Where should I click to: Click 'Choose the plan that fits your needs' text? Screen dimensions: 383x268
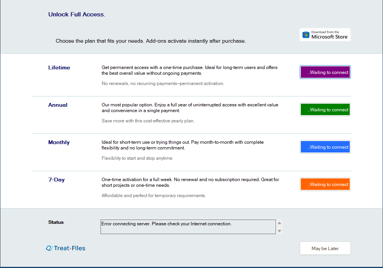coord(151,41)
